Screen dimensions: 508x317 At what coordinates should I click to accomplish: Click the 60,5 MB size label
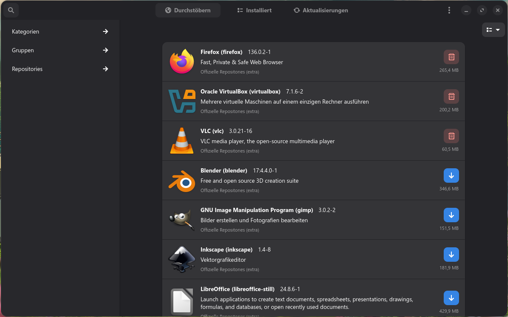[450, 149]
